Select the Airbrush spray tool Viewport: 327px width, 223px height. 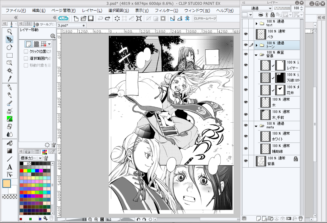pyautogui.click(x=10, y=111)
